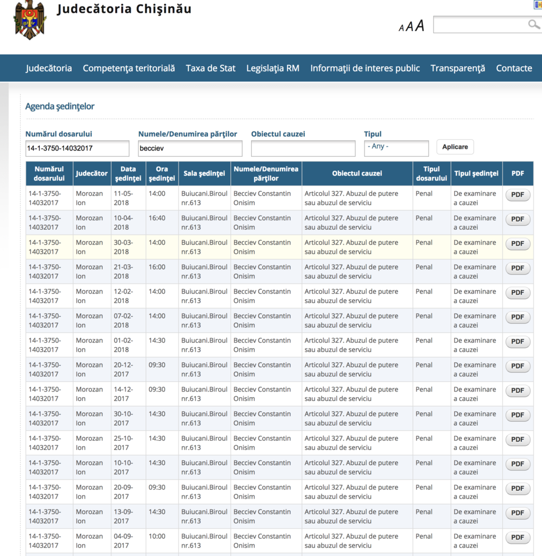Open PDF for the 04-09-2017 hearing
Viewport: 542px width, 556px height.
click(x=518, y=537)
